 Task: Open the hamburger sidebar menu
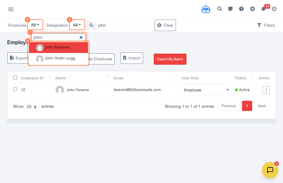(11, 9)
